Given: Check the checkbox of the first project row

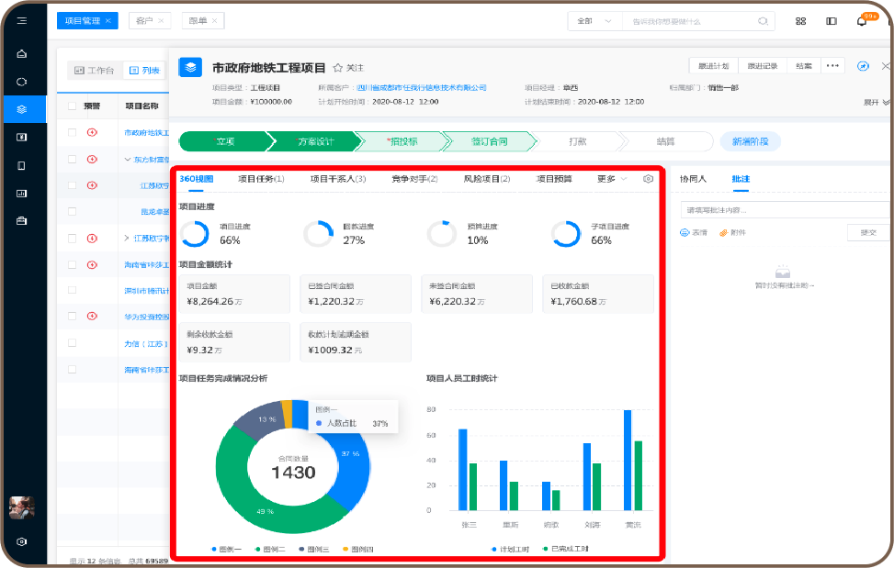Looking at the screenshot, I should point(72,132).
